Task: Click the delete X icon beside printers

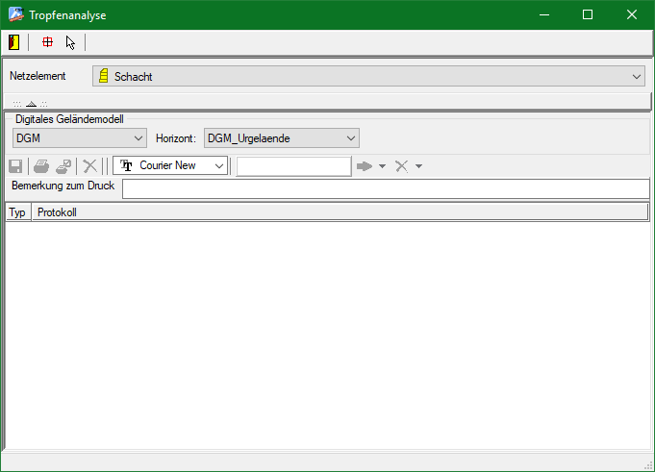Action: (x=89, y=166)
